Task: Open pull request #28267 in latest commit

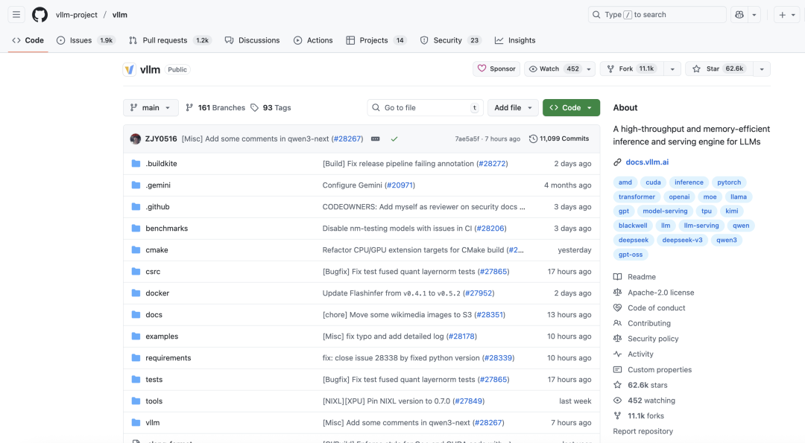Action: coord(347,139)
